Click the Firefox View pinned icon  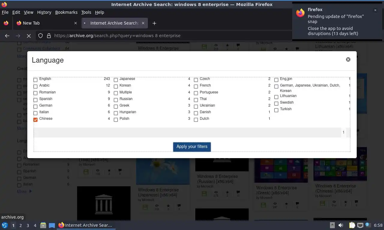pos(6,23)
